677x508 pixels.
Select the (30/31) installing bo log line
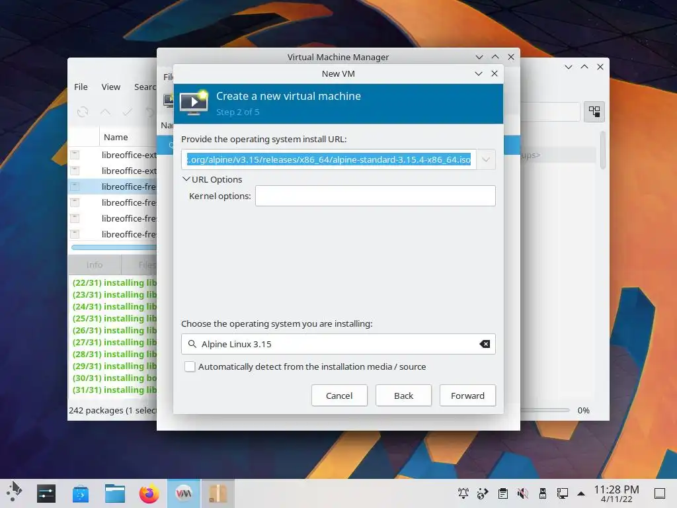point(114,378)
